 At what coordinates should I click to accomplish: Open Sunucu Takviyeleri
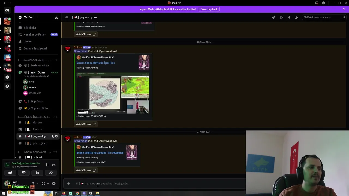click(x=38, y=48)
